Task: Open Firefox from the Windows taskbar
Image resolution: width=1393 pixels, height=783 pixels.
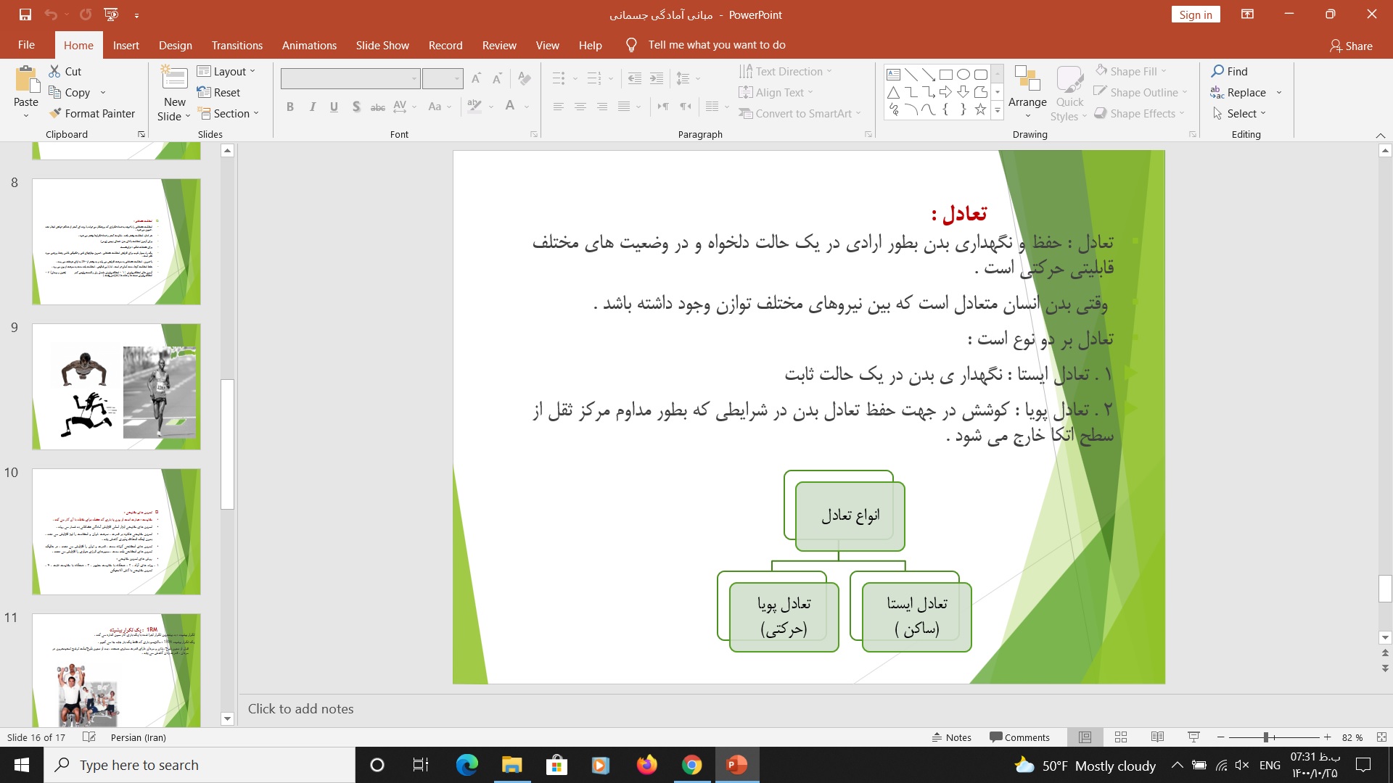Action: (x=646, y=765)
